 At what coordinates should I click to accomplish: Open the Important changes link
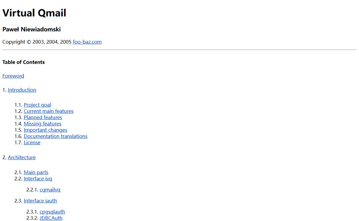click(45, 130)
